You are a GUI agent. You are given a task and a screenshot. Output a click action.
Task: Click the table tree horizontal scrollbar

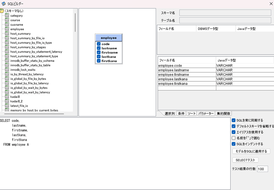tap(34, 114)
